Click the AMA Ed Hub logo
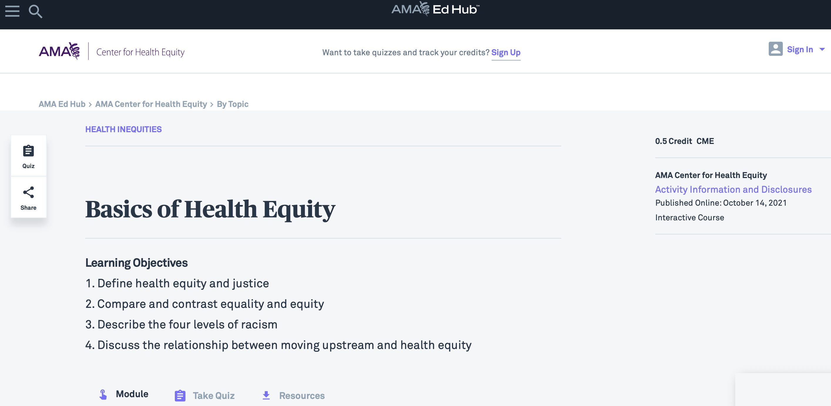Viewport: 831px width, 406px height. [x=435, y=9]
